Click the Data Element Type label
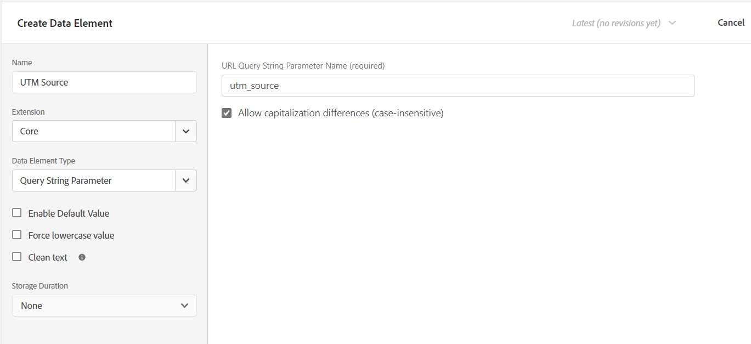 tap(42, 160)
